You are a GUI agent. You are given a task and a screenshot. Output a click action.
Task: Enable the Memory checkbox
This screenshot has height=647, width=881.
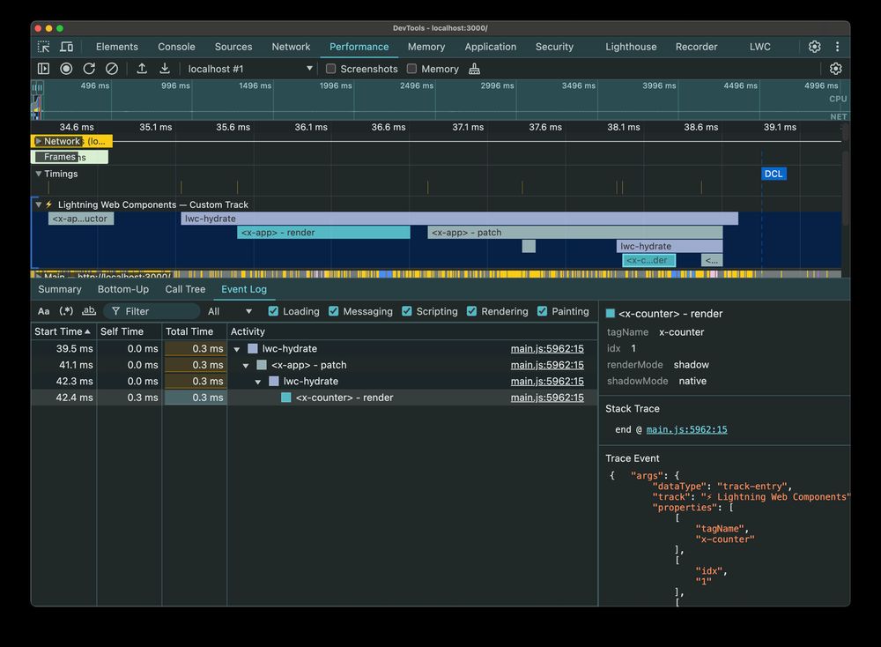click(x=411, y=69)
